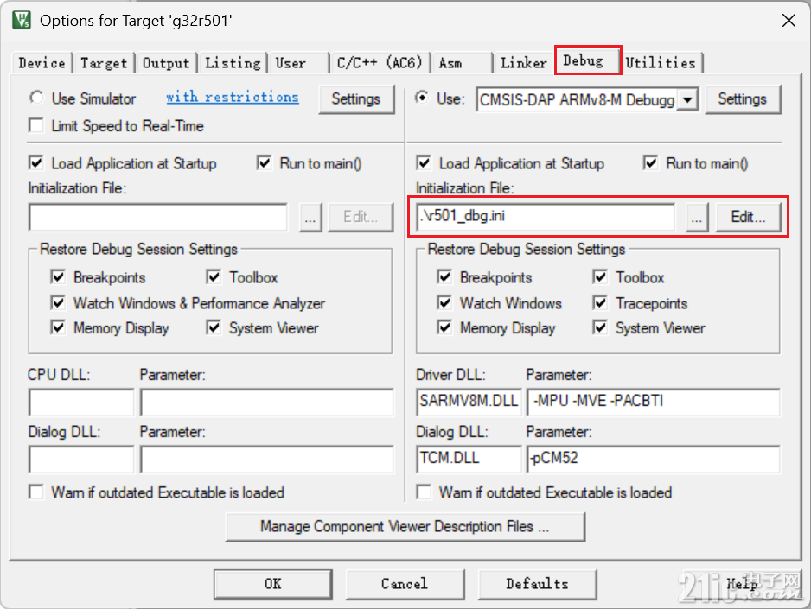Click the -MPU -MVE -PACBTI parameter field
The height and width of the screenshot is (609, 811).
[654, 402]
